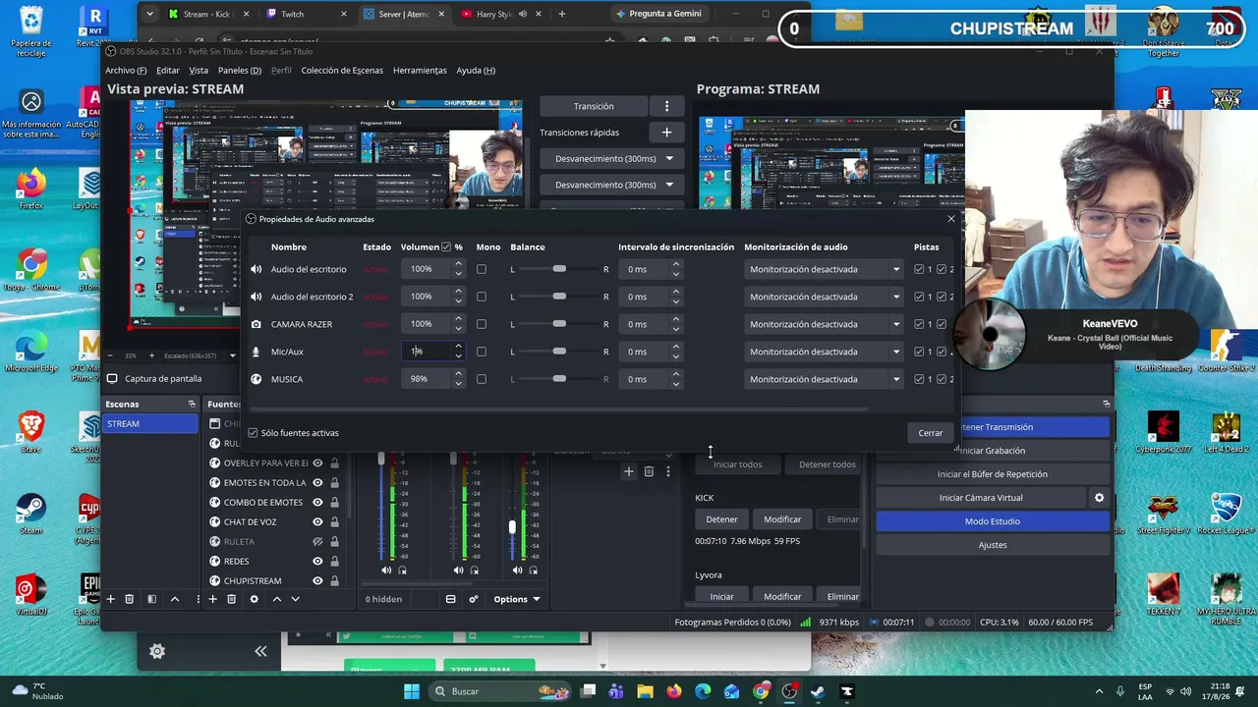Viewport: 1258px width, 707px height.
Task: Hide the EMOTES EN TODA LA source
Action: tap(317, 483)
